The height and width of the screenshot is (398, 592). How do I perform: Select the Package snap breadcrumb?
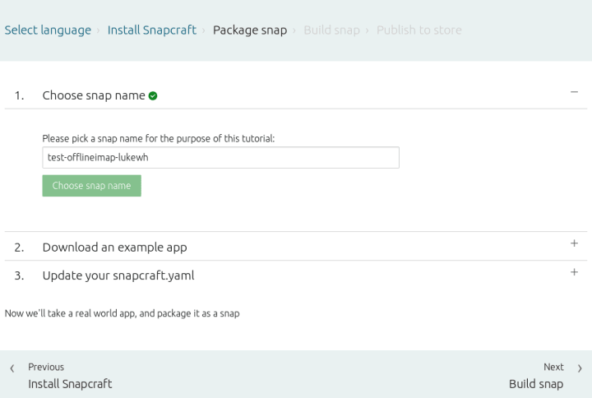tap(250, 30)
